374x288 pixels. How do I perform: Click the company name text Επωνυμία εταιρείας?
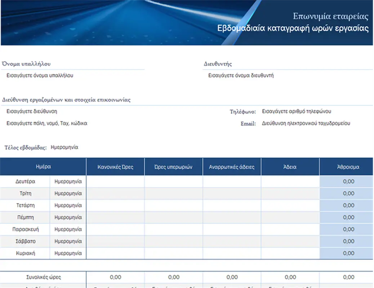330,17
